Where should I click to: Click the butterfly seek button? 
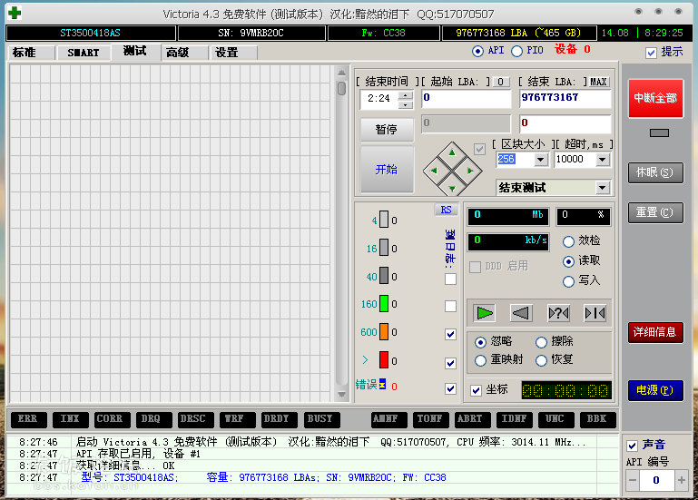tap(595, 313)
